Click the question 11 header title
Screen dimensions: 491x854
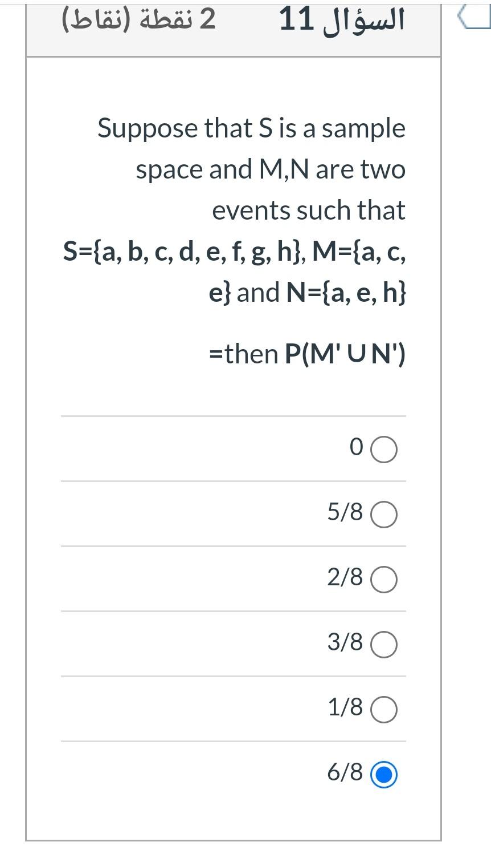pos(342,21)
